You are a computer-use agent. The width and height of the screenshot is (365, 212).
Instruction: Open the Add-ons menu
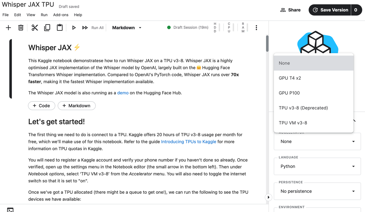click(61, 15)
